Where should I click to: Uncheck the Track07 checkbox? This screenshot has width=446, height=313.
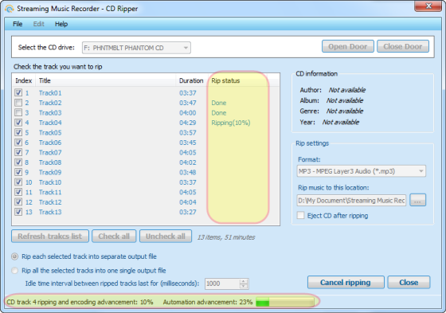pos(18,152)
